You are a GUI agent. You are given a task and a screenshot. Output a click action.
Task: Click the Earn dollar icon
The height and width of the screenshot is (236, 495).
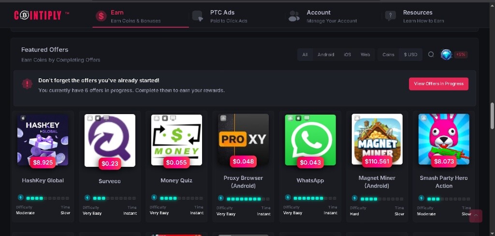(x=101, y=16)
